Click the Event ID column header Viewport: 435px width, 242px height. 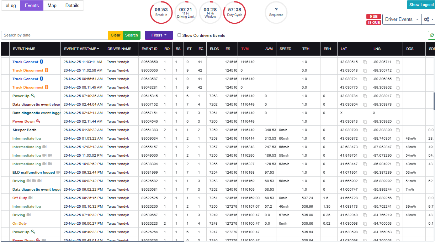click(149, 49)
